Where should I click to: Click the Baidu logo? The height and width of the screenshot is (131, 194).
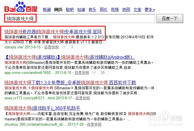pos(21,7)
